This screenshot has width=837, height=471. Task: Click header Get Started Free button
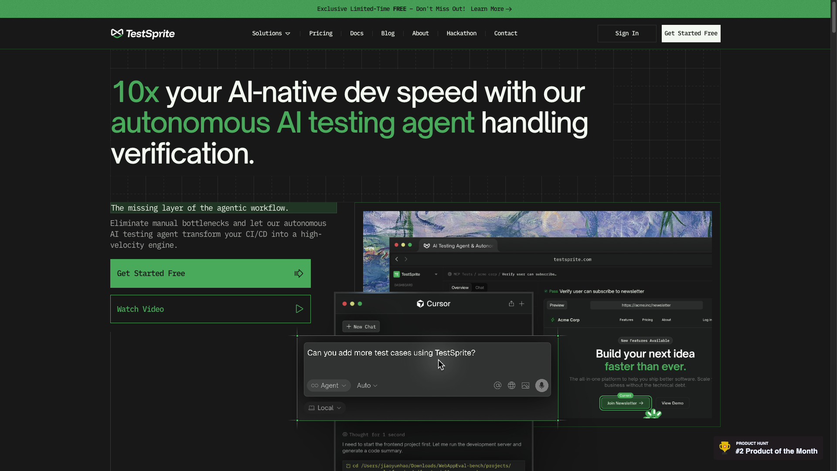(691, 34)
